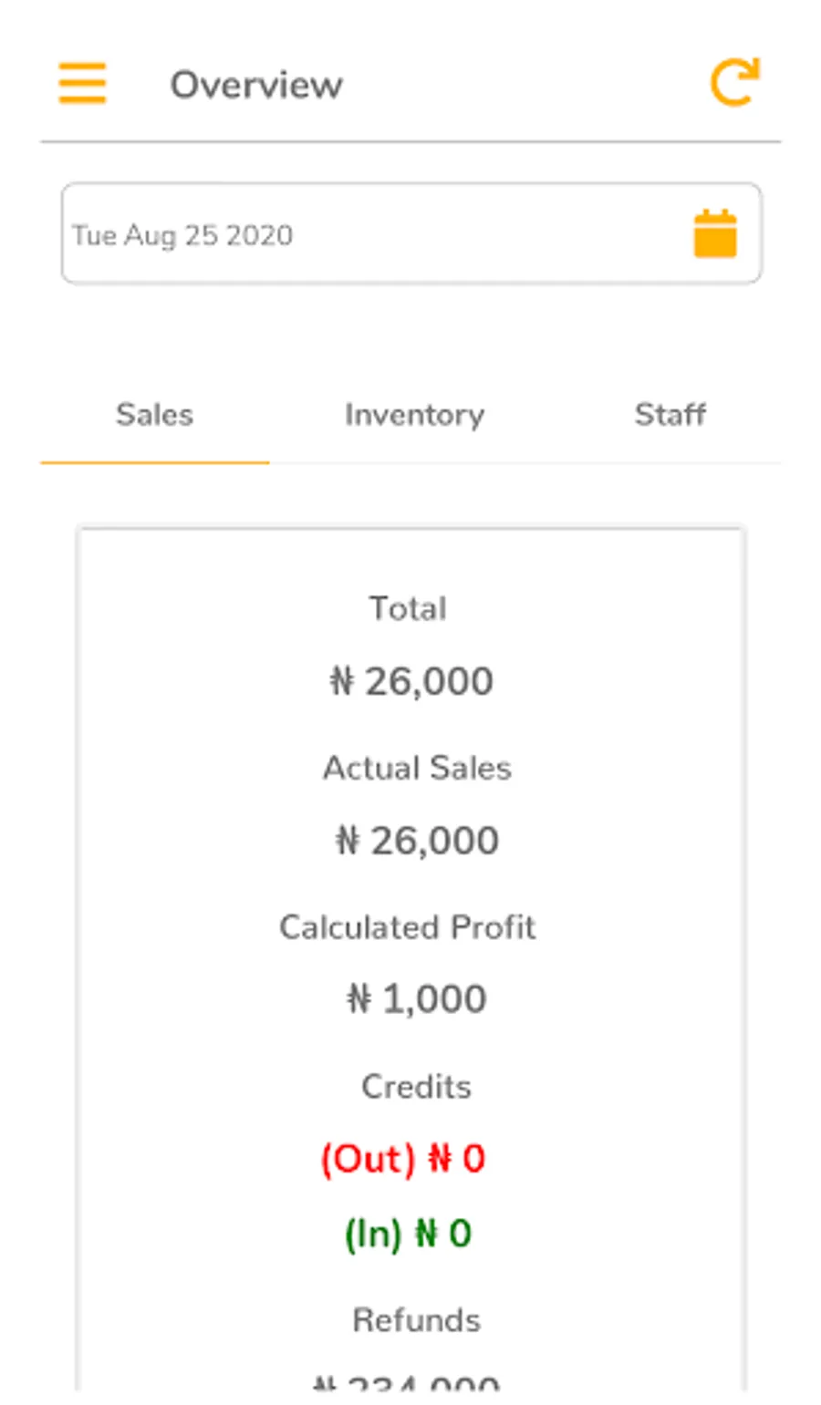The image size is (821, 1405).
Task: Select the Actual Sales amount value
Action: point(417,841)
